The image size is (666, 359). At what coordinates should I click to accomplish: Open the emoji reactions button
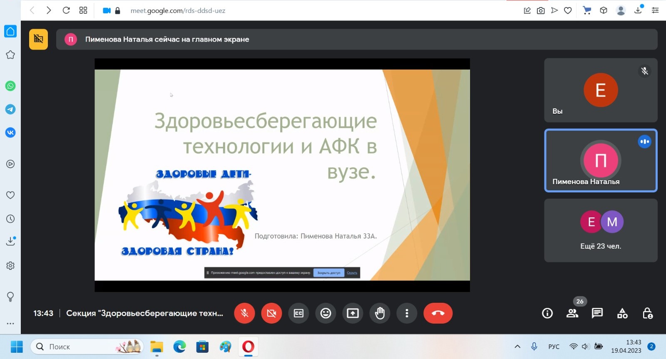(x=326, y=313)
